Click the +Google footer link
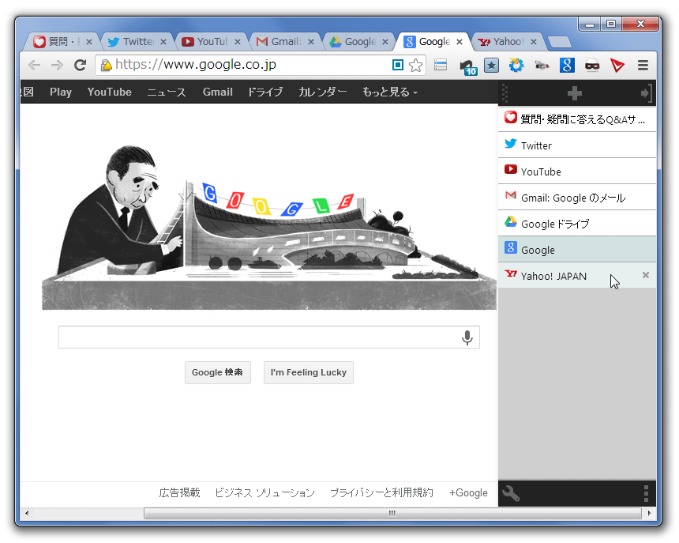 tap(468, 492)
